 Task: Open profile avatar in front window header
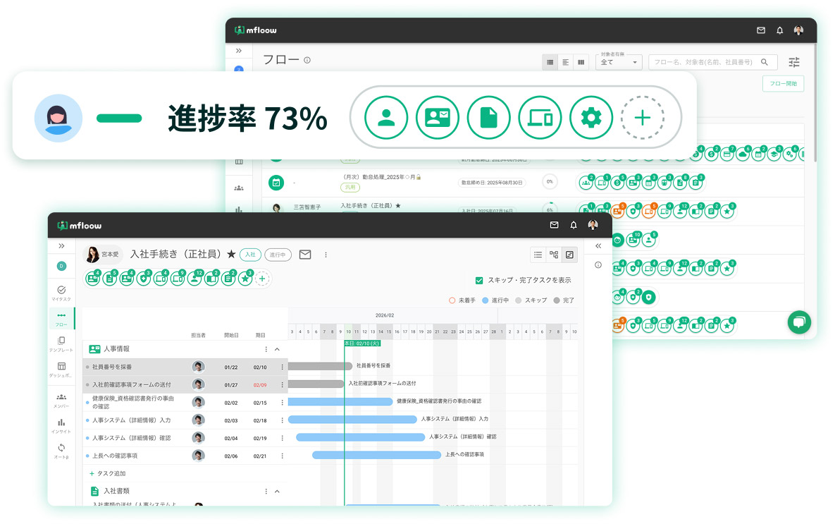point(593,225)
